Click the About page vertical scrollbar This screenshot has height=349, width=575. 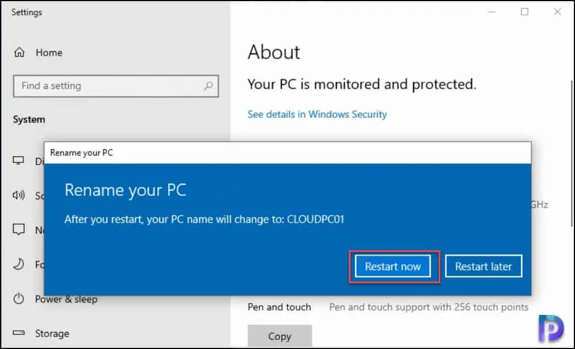[x=572, y=154]
